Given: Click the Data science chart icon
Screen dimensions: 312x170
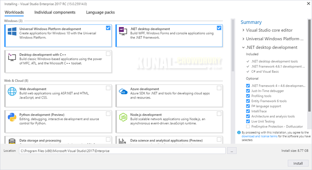Looking at the screenshot, I should pyautogui.click(x=123, y=141).
